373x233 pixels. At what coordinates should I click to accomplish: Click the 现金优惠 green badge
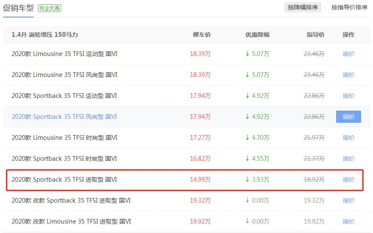coord(49,8)
